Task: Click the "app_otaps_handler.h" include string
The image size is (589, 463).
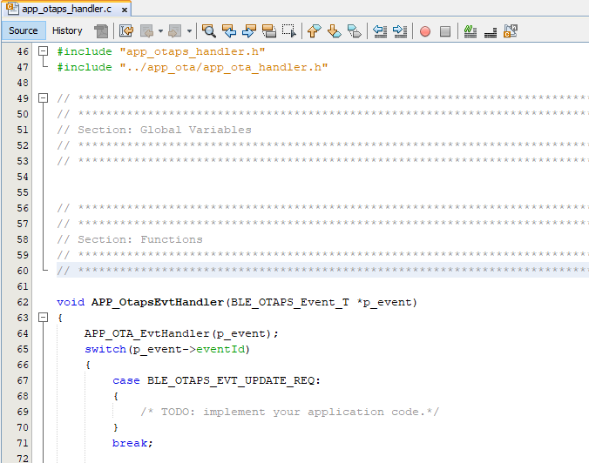Action: click(x=193, y=51)
